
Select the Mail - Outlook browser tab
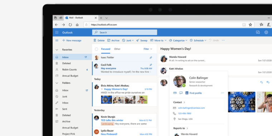pos(81,18)
